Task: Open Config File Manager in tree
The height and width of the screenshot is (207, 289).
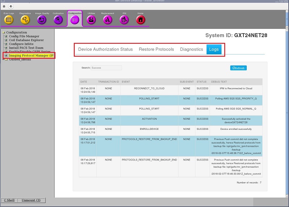Action: (24, 36)
